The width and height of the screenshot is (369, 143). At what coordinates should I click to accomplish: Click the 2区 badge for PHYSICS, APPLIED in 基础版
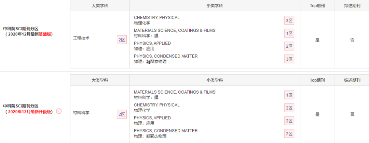point(289,46)
